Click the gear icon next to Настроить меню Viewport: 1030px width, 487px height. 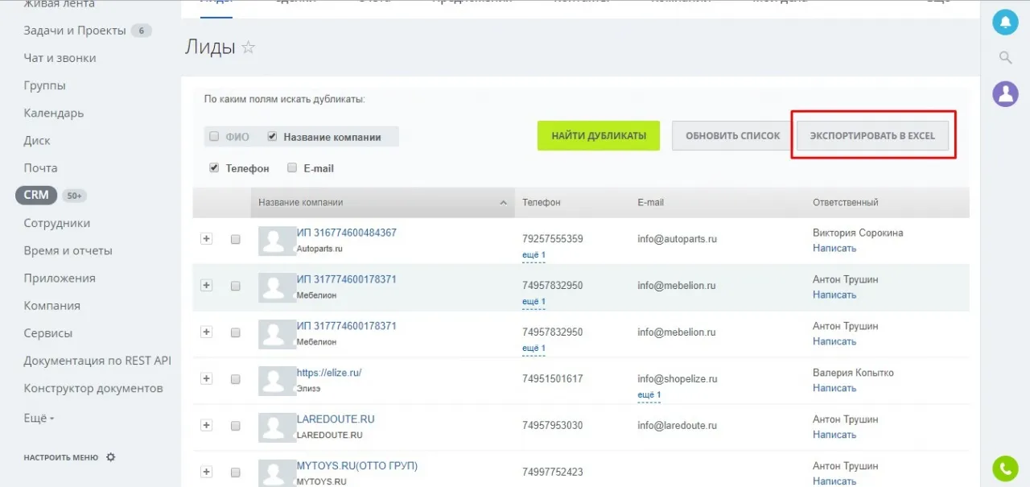[111, 457]
